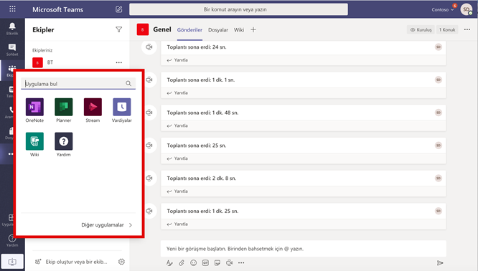This screenshot has width=478, height=271.
Task: Reply to the 2 dk. 8 sn. post
Action: pos(177,191)
